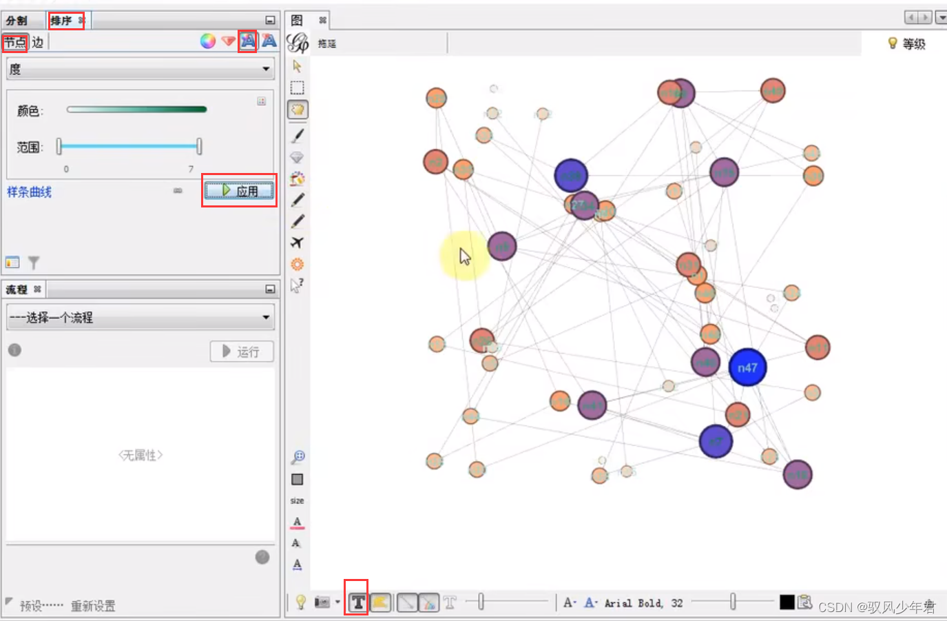947x621 pixels.
Task: Click the Gephi logo icon in graph toolbar
Action: point(298,43)
